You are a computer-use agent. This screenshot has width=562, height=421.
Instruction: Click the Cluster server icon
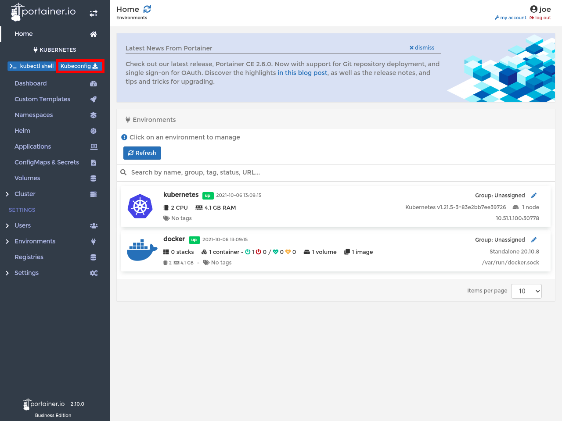[94, 194]
